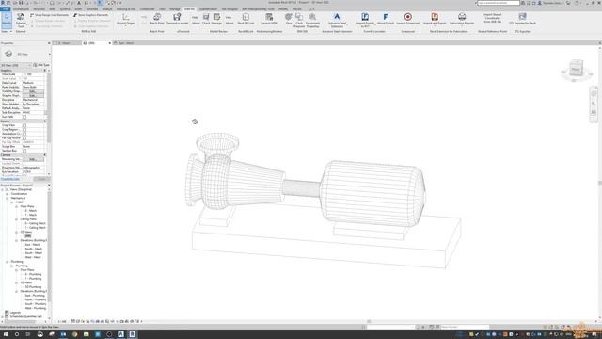
Task: Open File Explorer from the taskbar
Action: 86,334
